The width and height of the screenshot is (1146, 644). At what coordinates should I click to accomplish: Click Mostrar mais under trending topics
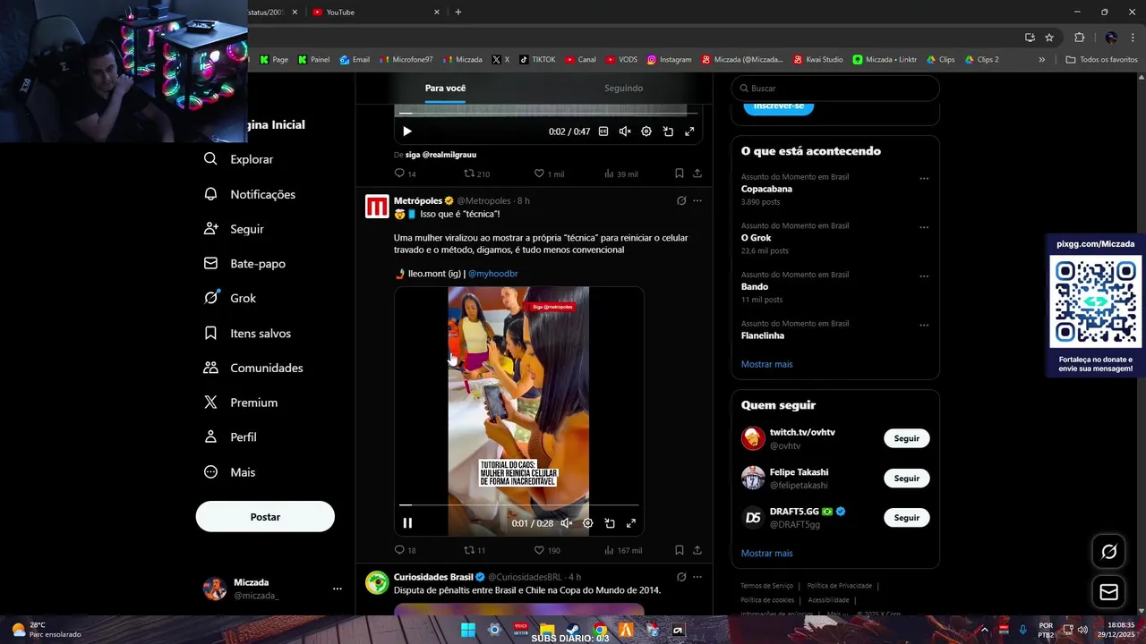coord(766,364)
